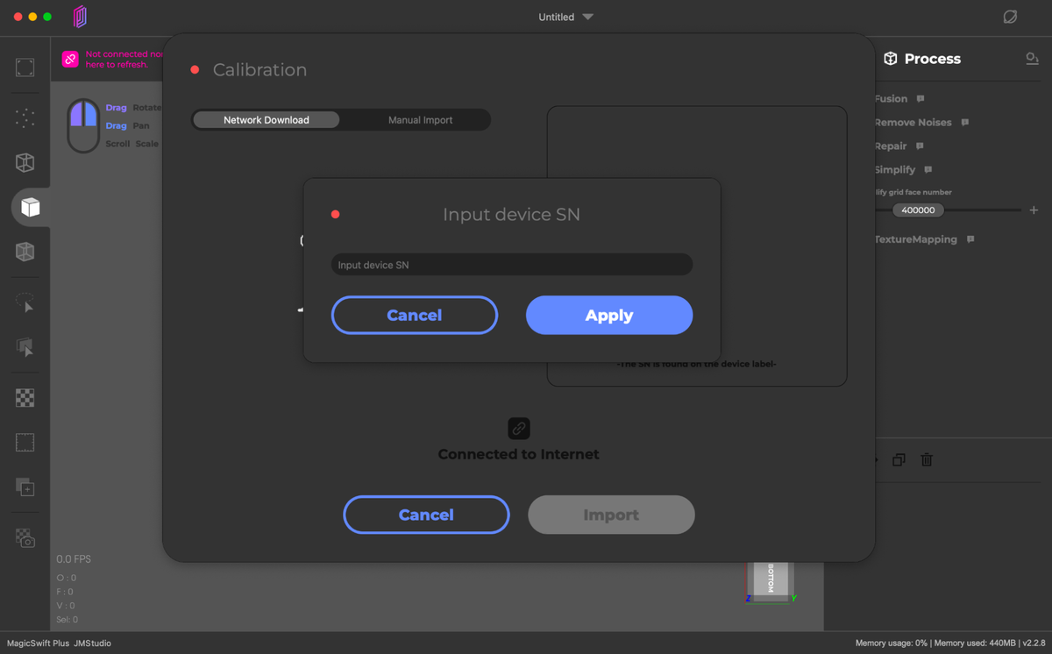Select the Network Download tab
Image resolution: width=1052 pixels, height=654 pixels.
pos(266,120)
